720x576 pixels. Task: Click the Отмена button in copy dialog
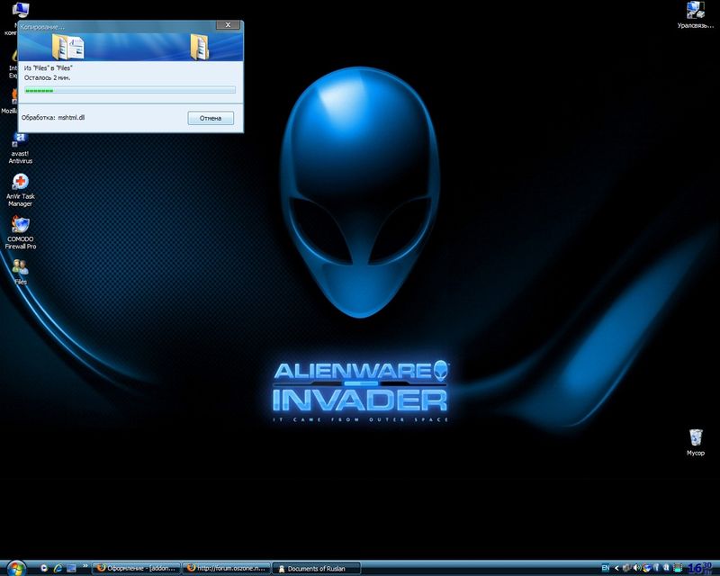211,118
